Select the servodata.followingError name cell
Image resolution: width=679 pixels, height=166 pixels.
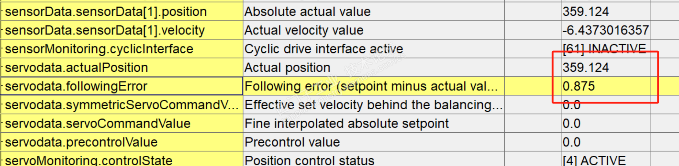tap(76, 86)
